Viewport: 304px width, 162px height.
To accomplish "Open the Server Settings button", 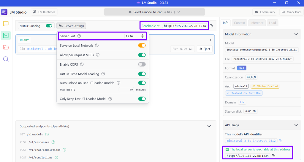I will click(x=71, y=26).
